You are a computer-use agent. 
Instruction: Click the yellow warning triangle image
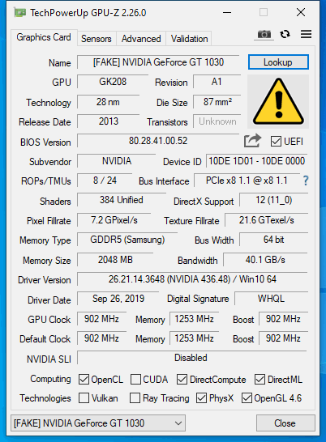click(x=278, y=102)
